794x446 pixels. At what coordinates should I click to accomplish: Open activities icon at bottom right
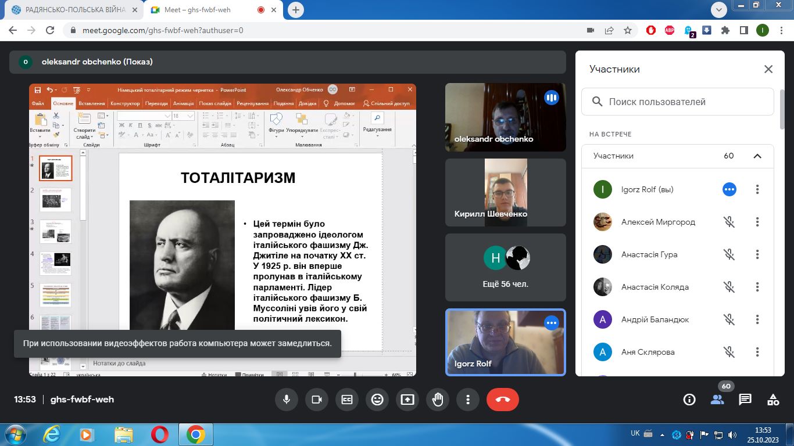pyautogui.click(x=773, y=400)
